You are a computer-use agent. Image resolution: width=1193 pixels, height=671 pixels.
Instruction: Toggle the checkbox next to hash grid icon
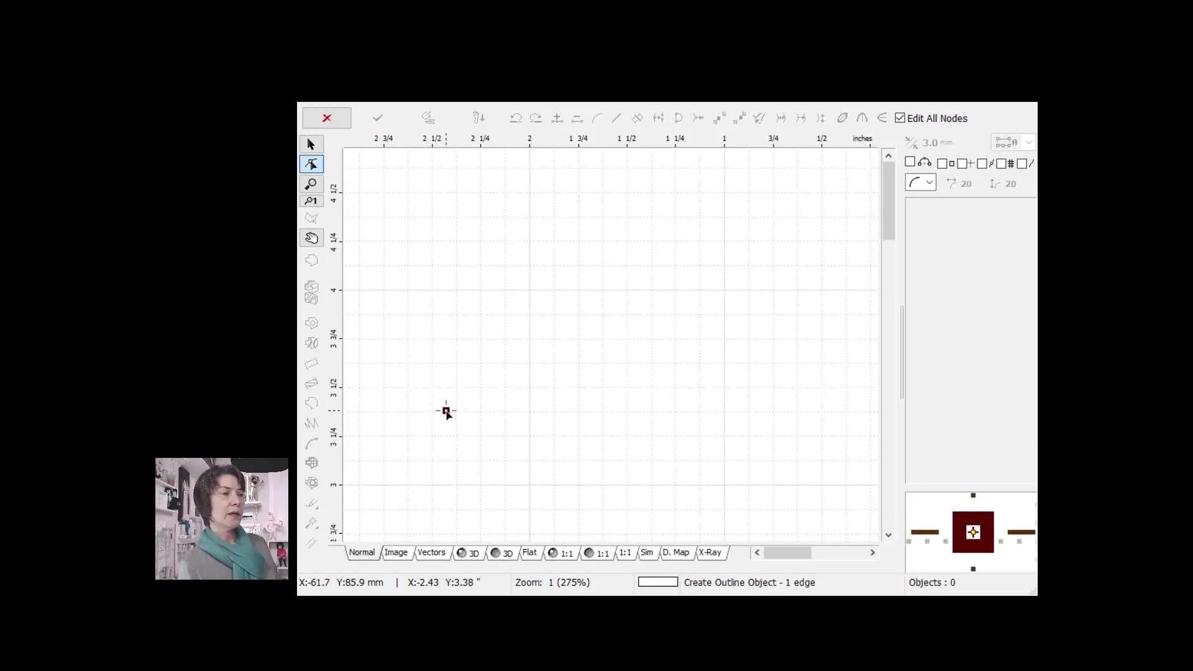click(1001, 164)
